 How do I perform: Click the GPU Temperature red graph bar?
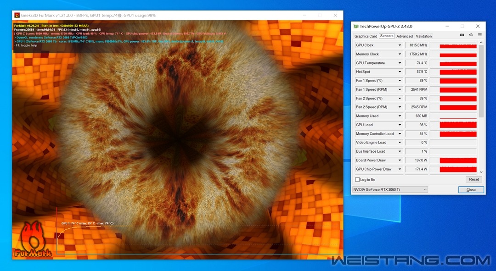click(458, 64)
